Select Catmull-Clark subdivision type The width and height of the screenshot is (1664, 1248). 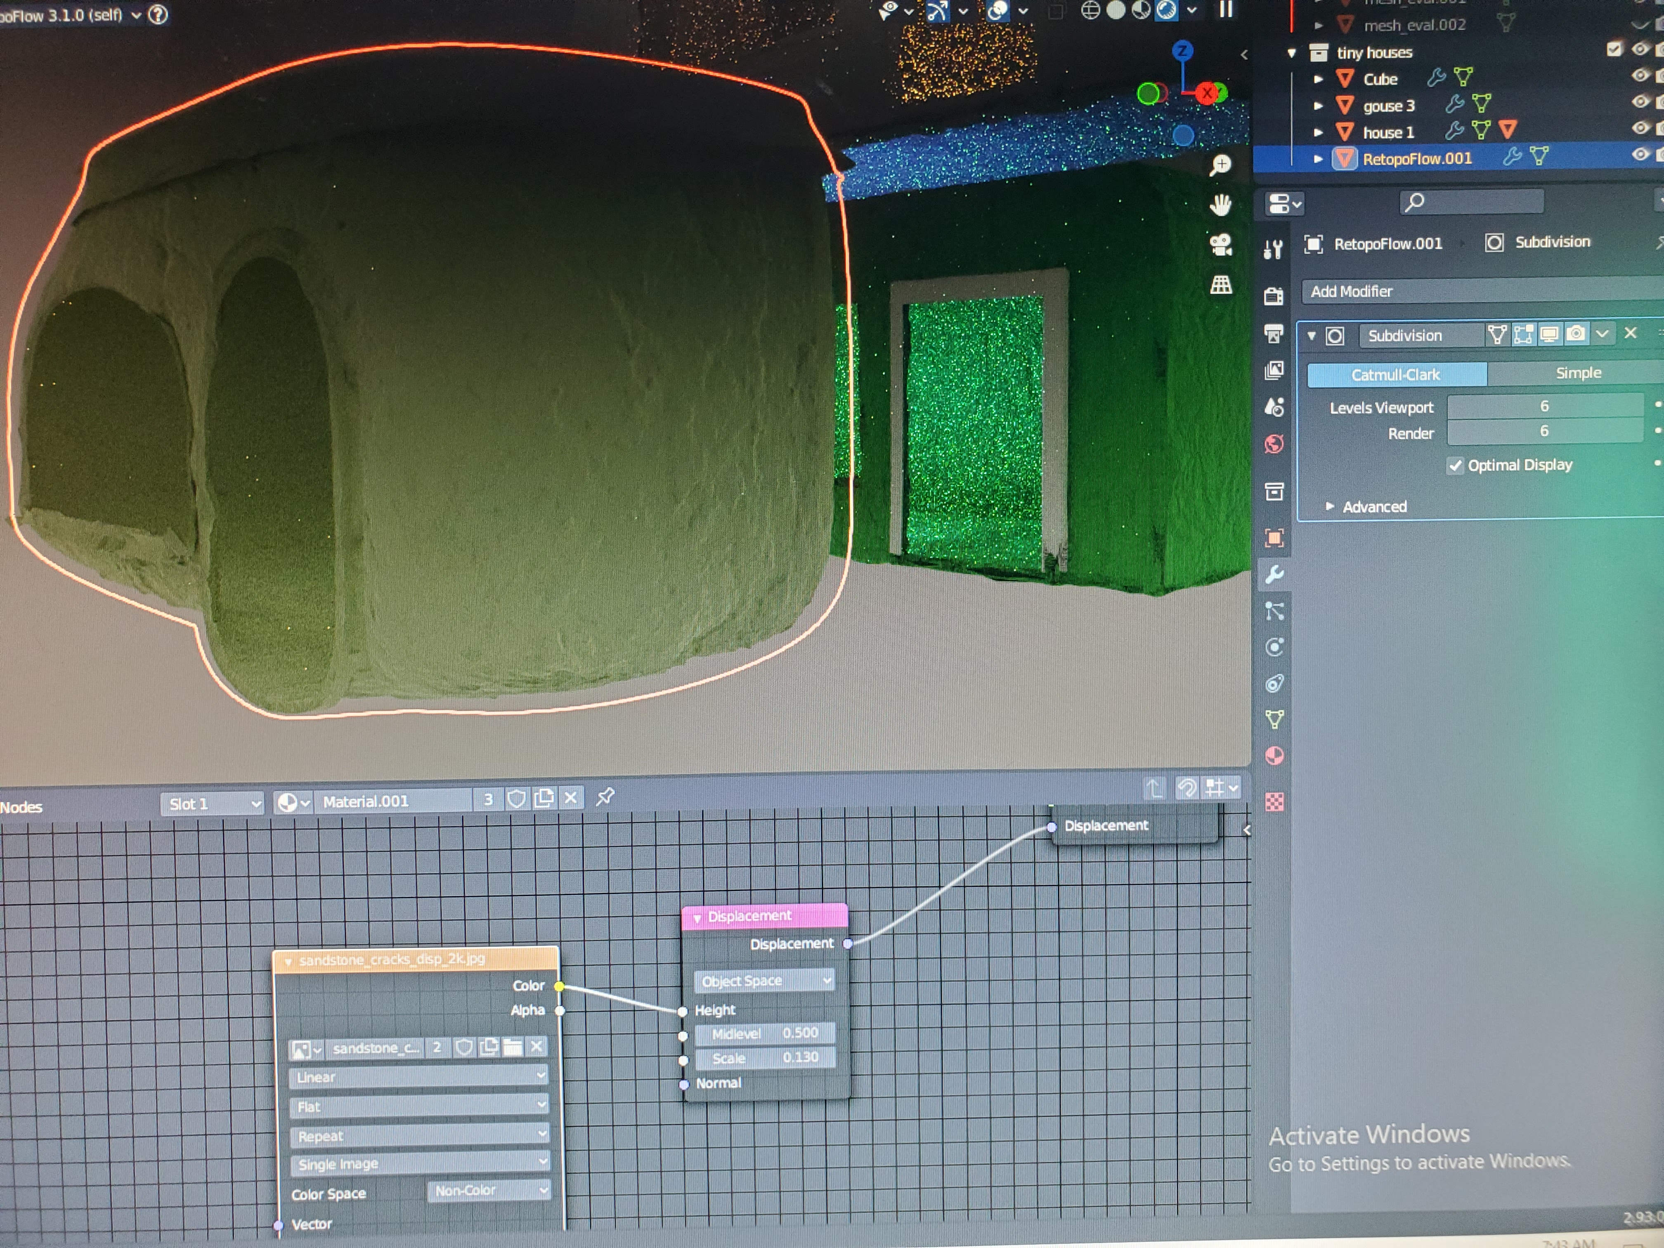pos(1396,375)
